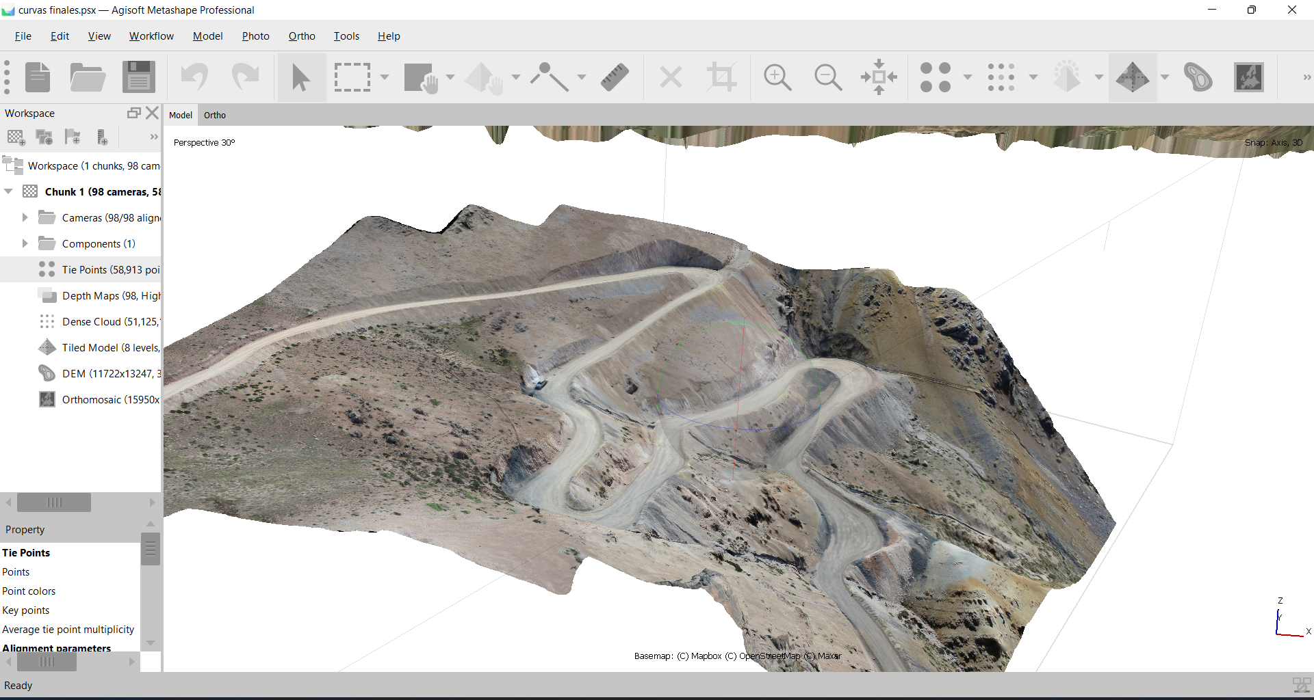Viewport: 1314px width, 700px height.
Task: Click the Workspace horizontal scrollbar handle
Action: tap(54, 502)
